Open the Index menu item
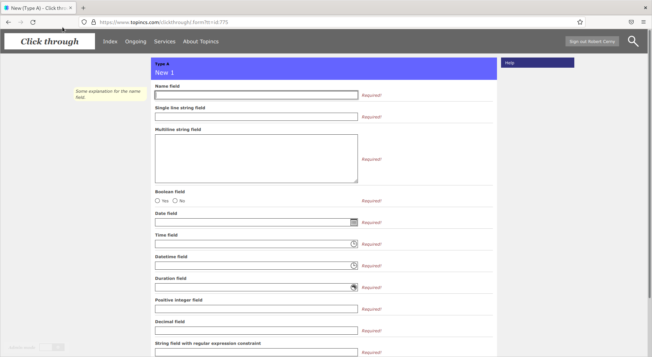Screen dimensions: 652x357 pyautogui.click(x=110, y=41)
